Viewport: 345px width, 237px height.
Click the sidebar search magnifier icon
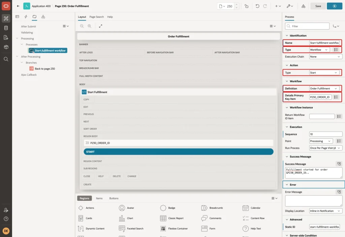pos(6,59)
